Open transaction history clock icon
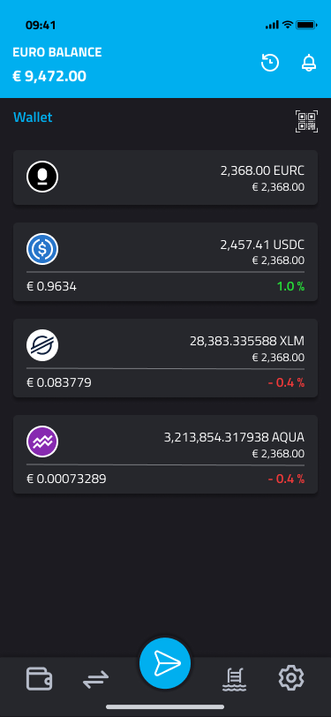 (270, 63)
